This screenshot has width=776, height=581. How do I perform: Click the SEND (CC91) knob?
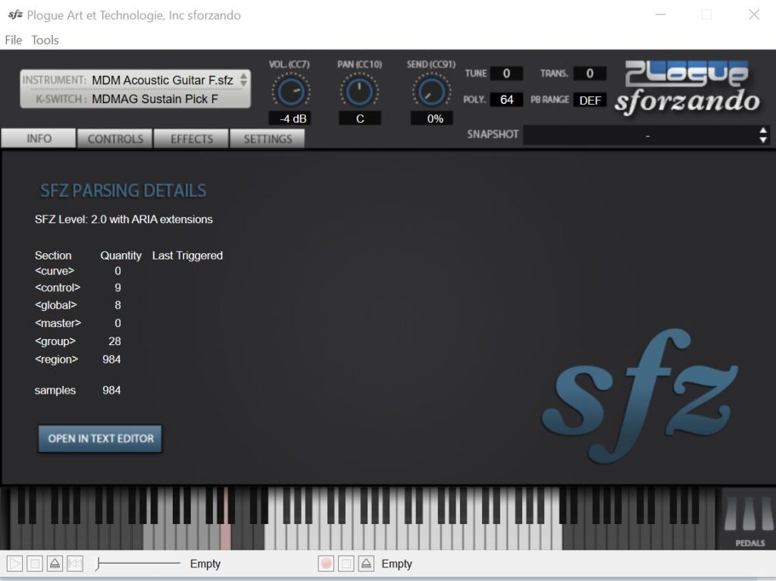coord(429,93)
